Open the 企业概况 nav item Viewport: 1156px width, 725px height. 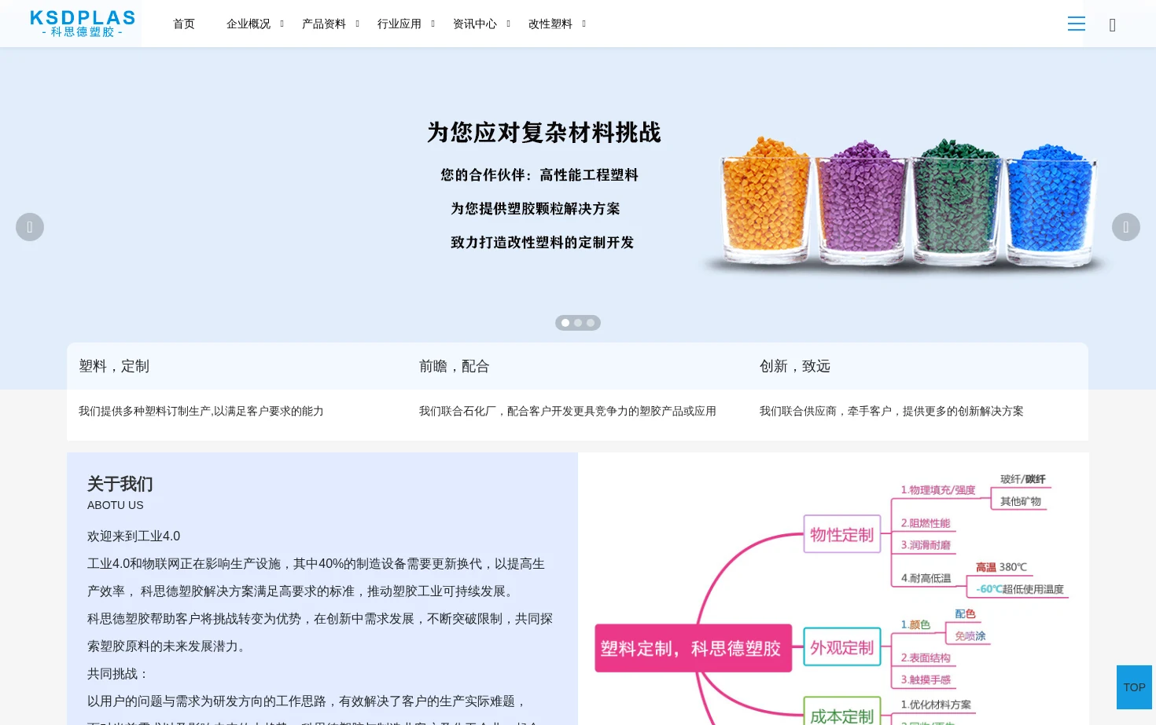pos(249,24)
